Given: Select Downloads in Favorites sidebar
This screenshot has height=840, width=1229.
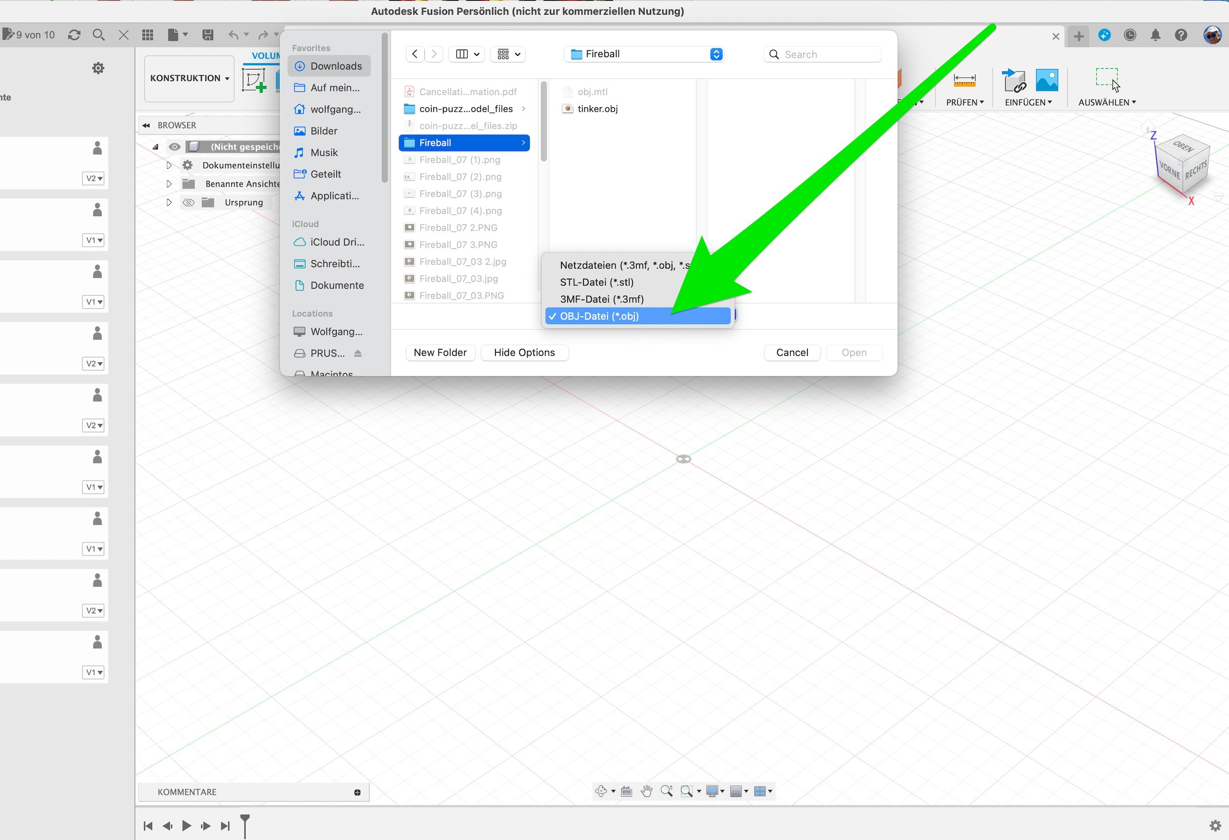Looking at the screenshot, I should pos(330,66).
